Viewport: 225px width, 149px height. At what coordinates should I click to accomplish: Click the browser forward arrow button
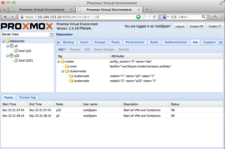coord(13,17)
